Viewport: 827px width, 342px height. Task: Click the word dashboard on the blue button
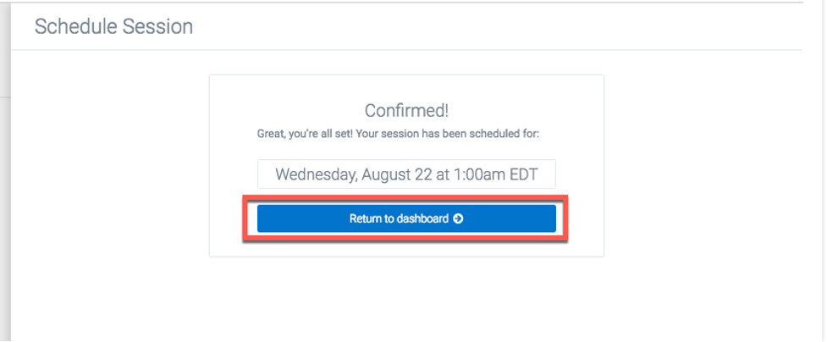coord(423,218)
